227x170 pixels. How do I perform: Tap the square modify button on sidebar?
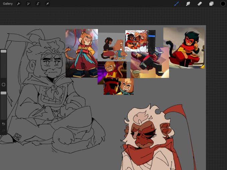[x=3, y=85]
